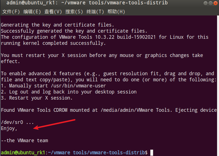Open the 搜索(S) search menu

(74, 12)
